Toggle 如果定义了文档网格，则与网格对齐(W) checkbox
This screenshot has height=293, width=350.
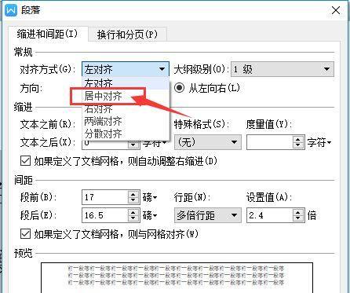tap(25, 233)
